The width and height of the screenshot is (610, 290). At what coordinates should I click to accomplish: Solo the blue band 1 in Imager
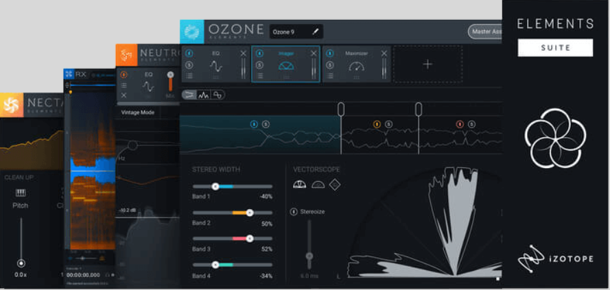(x=266, y=124)
